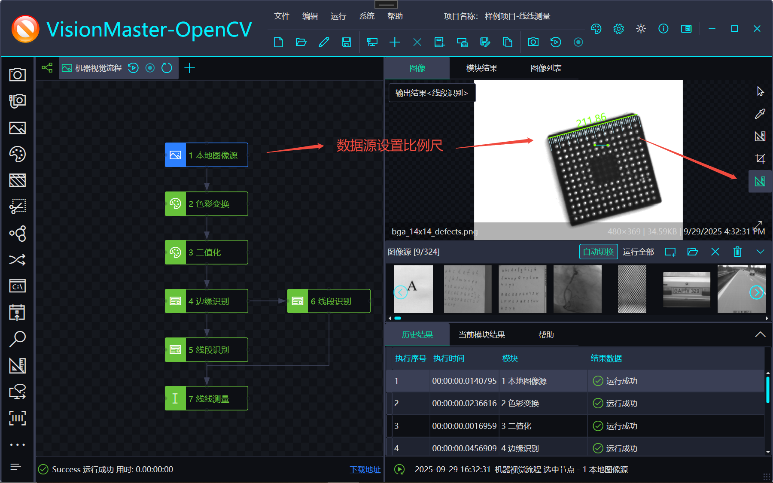Show previous image source thumbnails with left arrow
Image resolution: width=773 pixels, height=483 pixels.
coord(400,292)
